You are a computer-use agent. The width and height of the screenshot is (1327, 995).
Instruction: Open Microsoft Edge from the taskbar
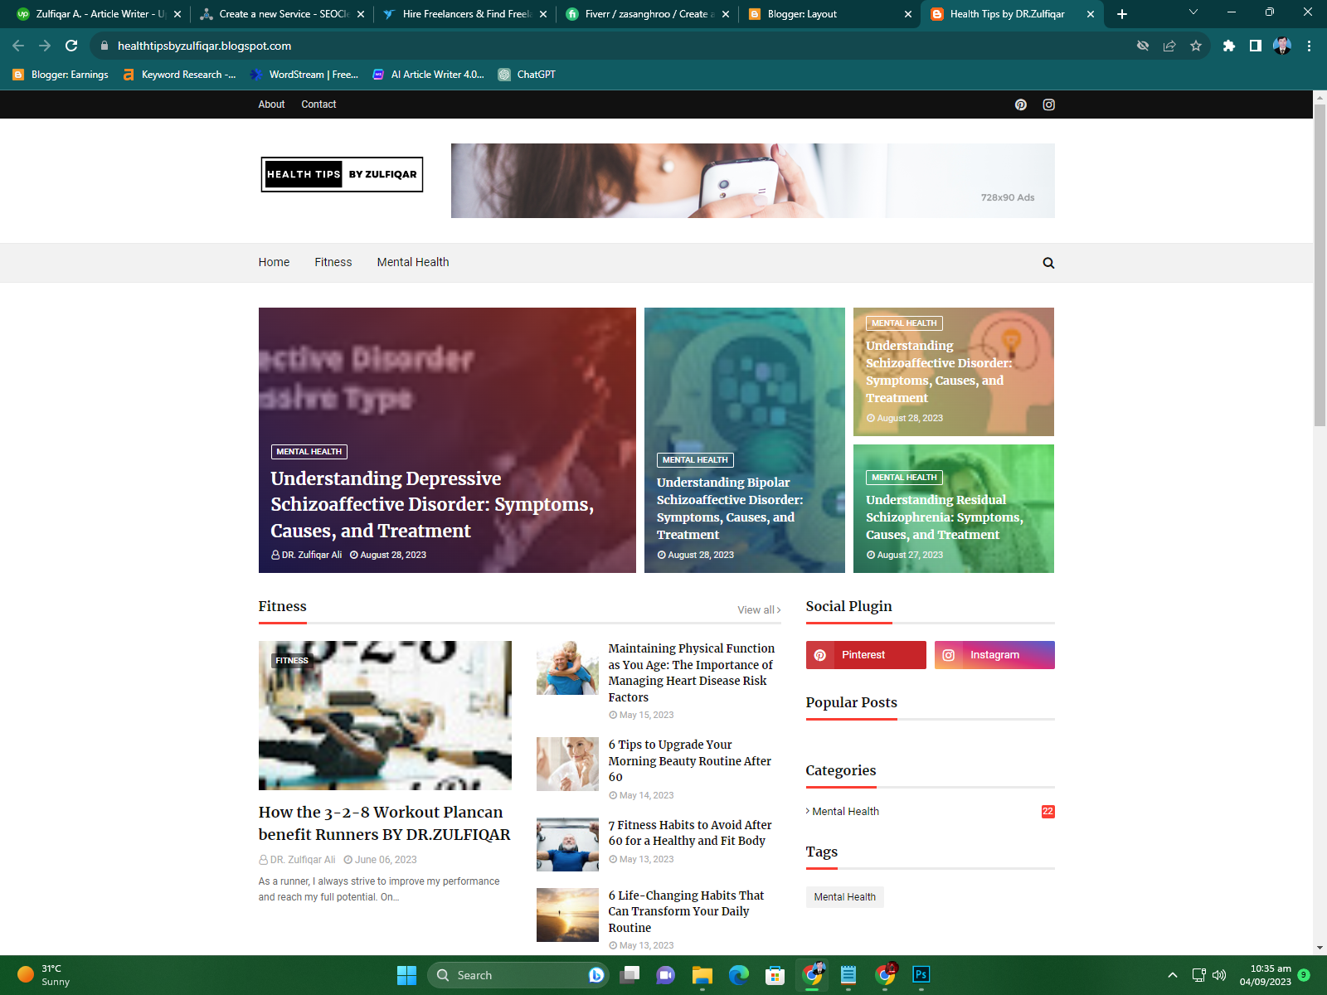[x=738, y=975]
